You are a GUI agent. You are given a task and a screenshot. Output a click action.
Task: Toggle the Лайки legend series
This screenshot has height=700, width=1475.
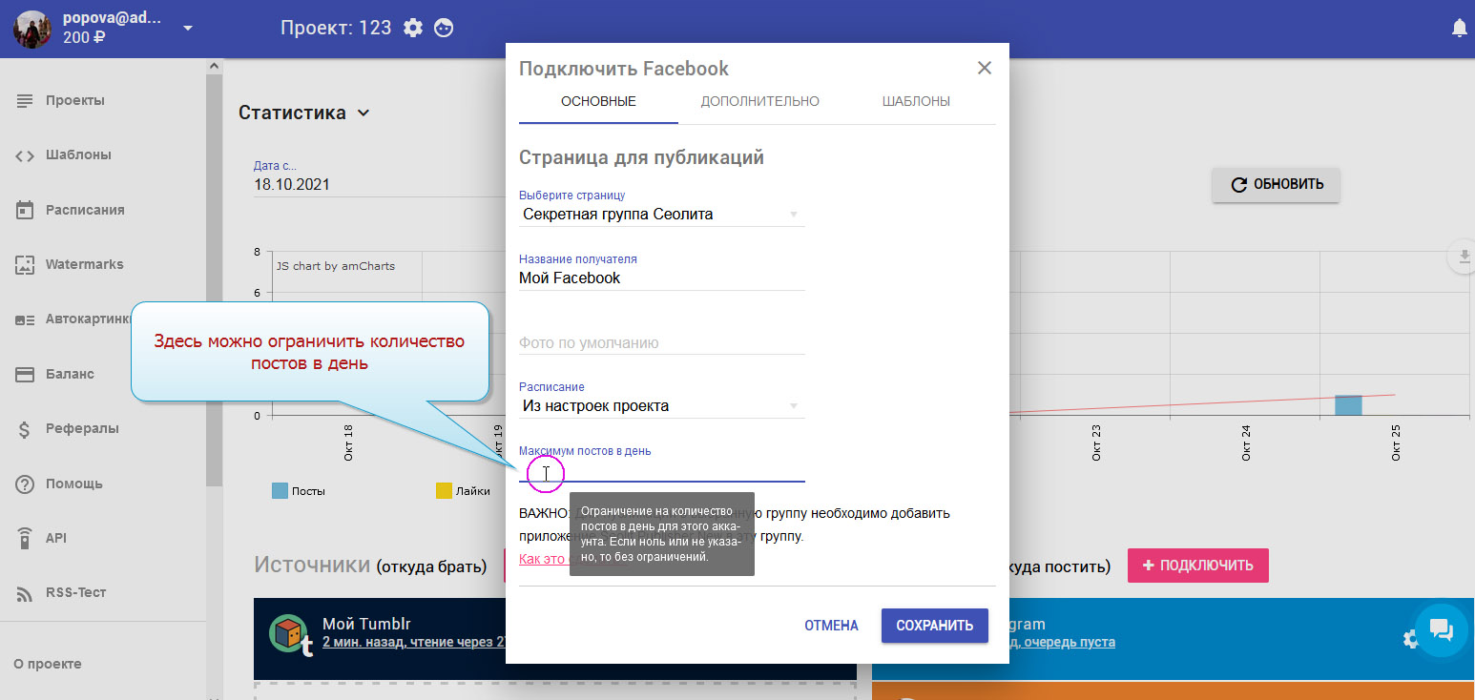click(x=463, y=491)
